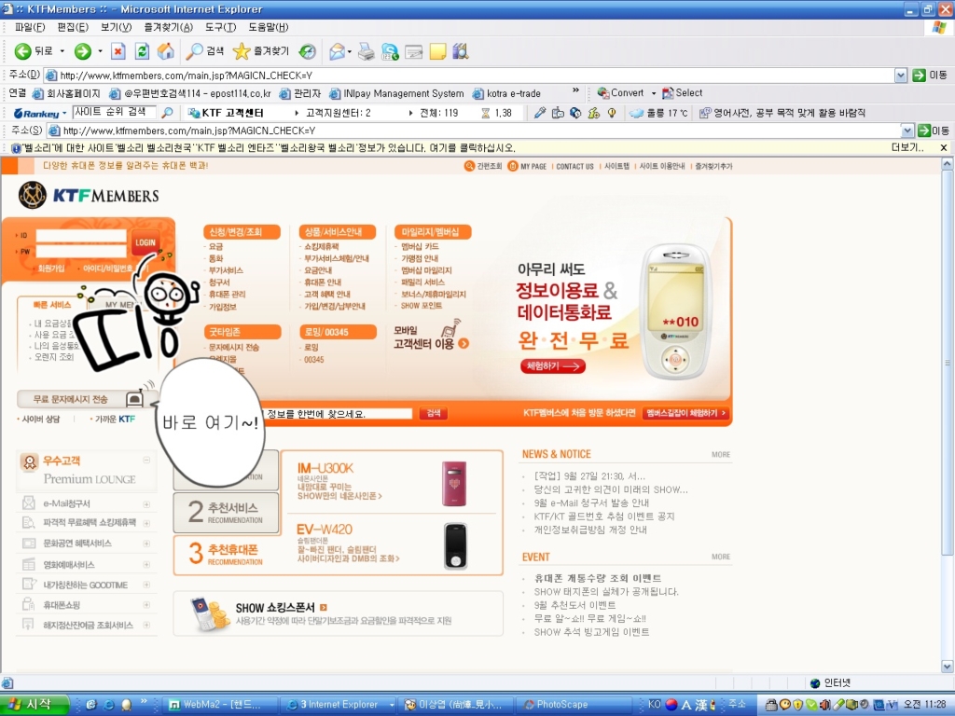Expand the address bar URL dropdown

tap(901, 76)
